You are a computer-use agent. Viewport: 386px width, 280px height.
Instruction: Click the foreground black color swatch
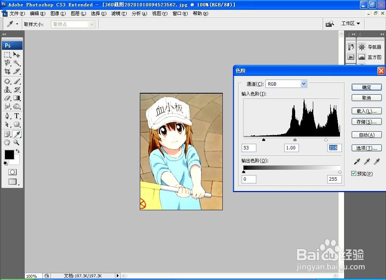[9, 155]
